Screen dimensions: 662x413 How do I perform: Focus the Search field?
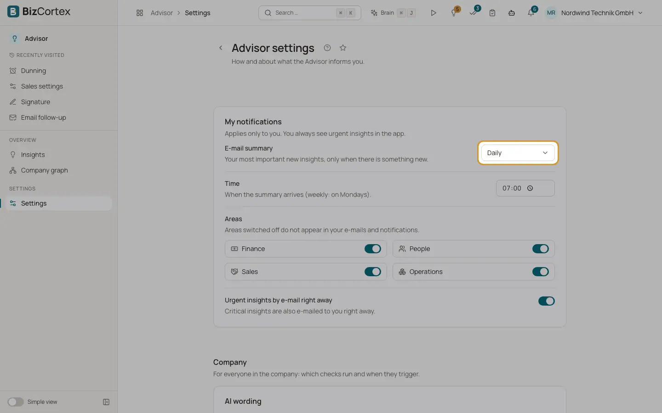(310, 13)
